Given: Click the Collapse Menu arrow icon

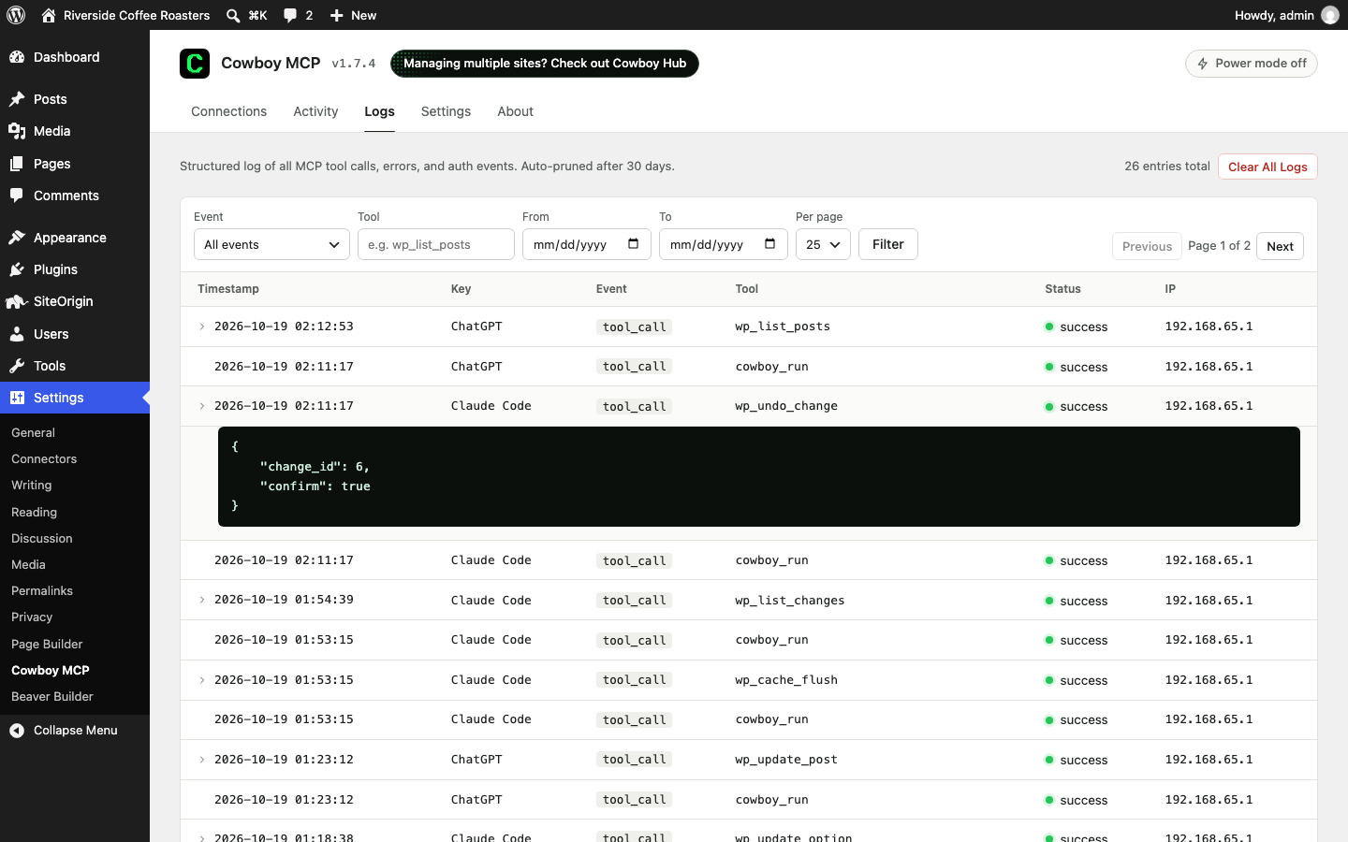Looking at the screenshot, I should pos(17,731).
